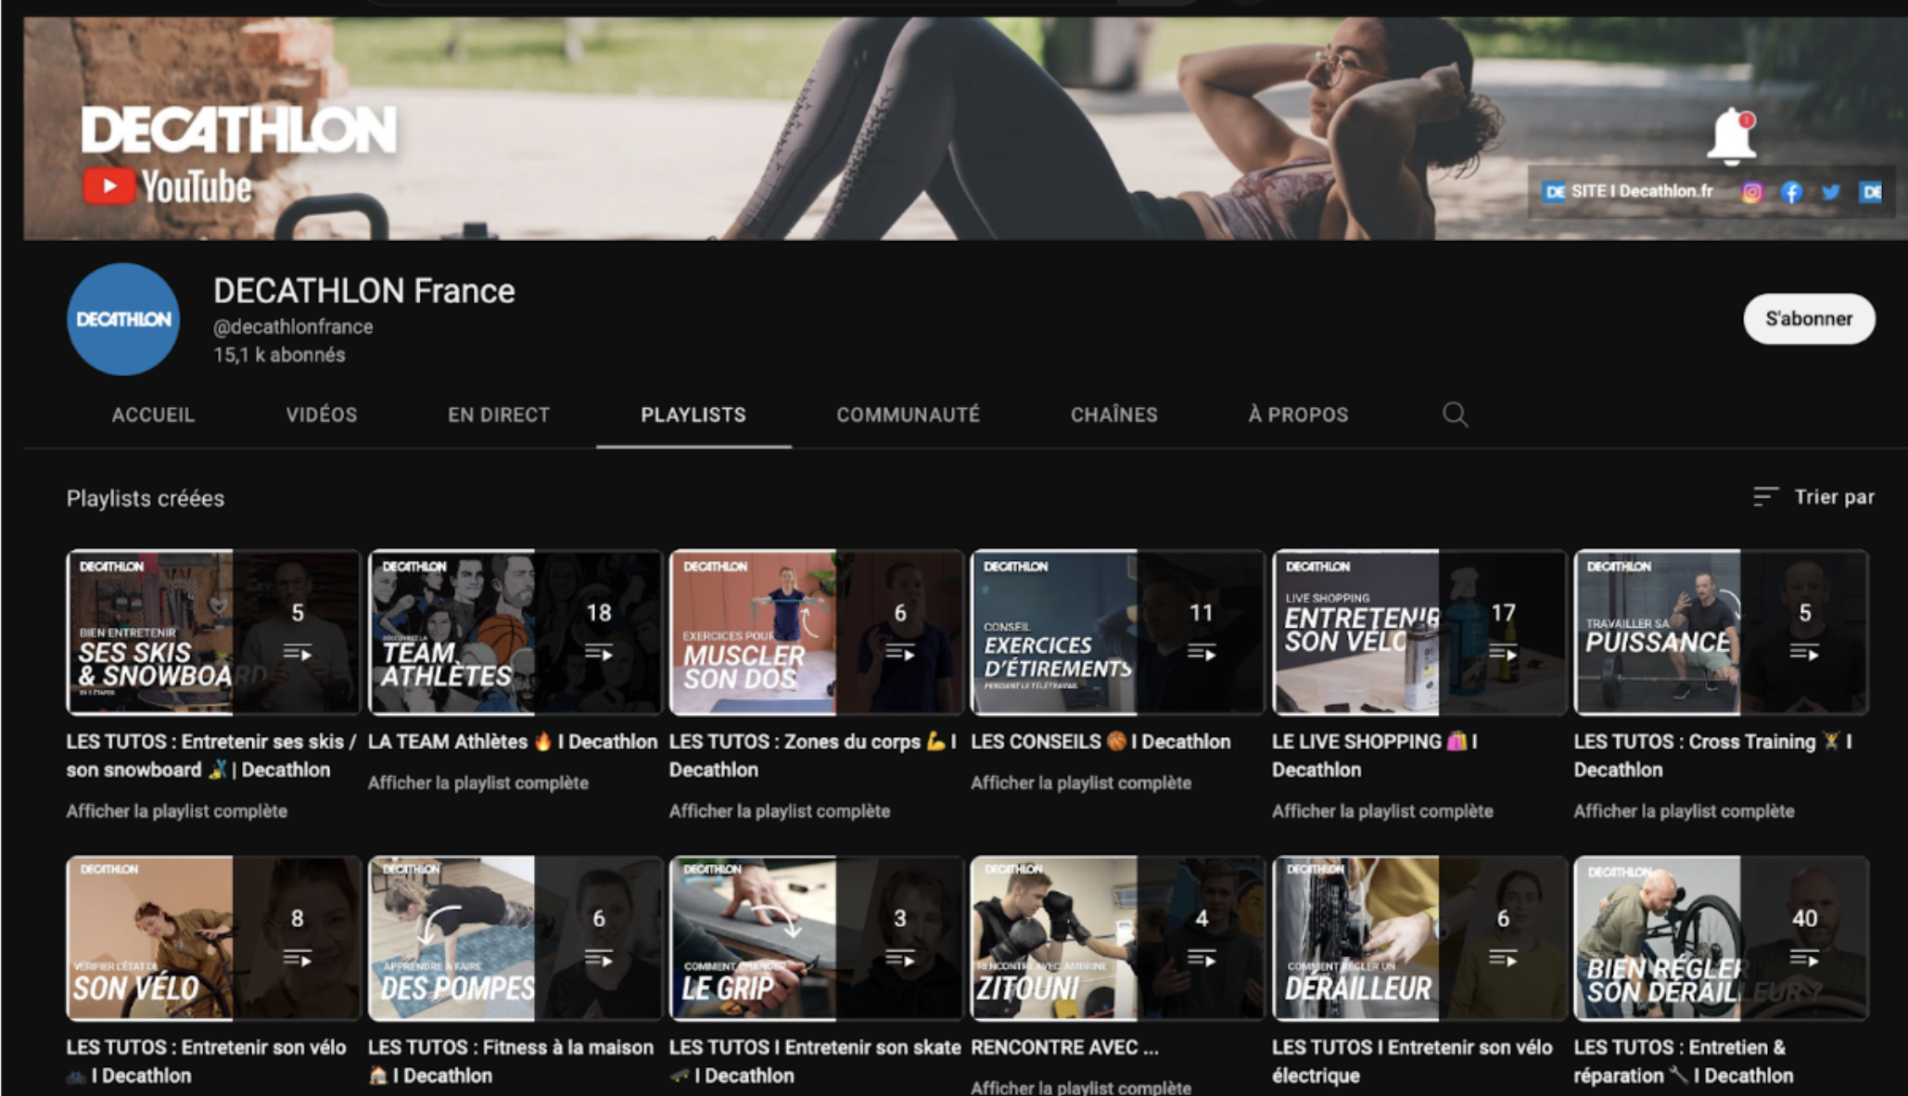Open Team Athlètes playlist thumbnail

pyautogui.click(x=515, y=632)
